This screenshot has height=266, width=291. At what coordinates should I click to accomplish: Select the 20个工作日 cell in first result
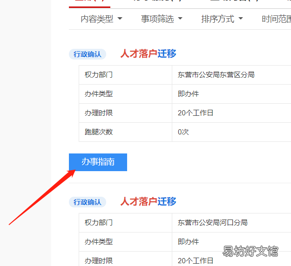[231, 113]
